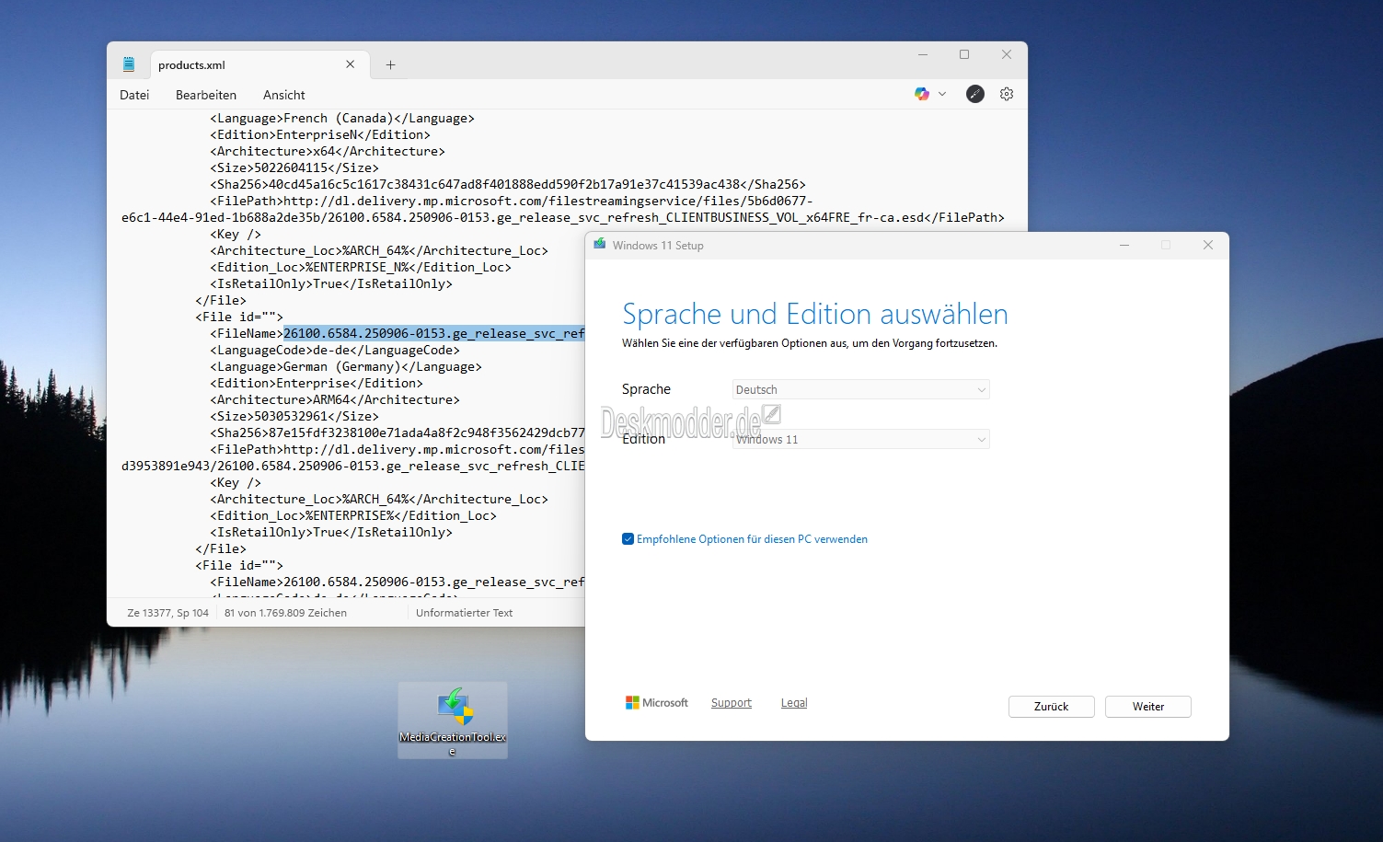This screenshot has height=842, width=1383.
Task: Click the 81 von 1.769.809 Zeichen status
Action: pyautogui.click(x=286, y=613)
